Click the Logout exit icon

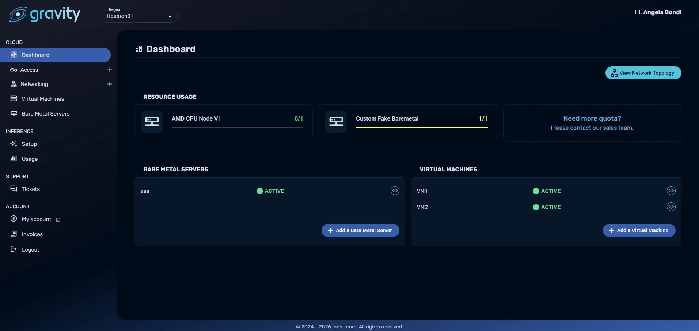click(x=14, y=249)
